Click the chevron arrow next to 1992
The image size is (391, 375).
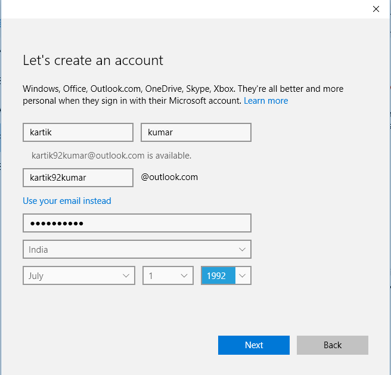243,276
